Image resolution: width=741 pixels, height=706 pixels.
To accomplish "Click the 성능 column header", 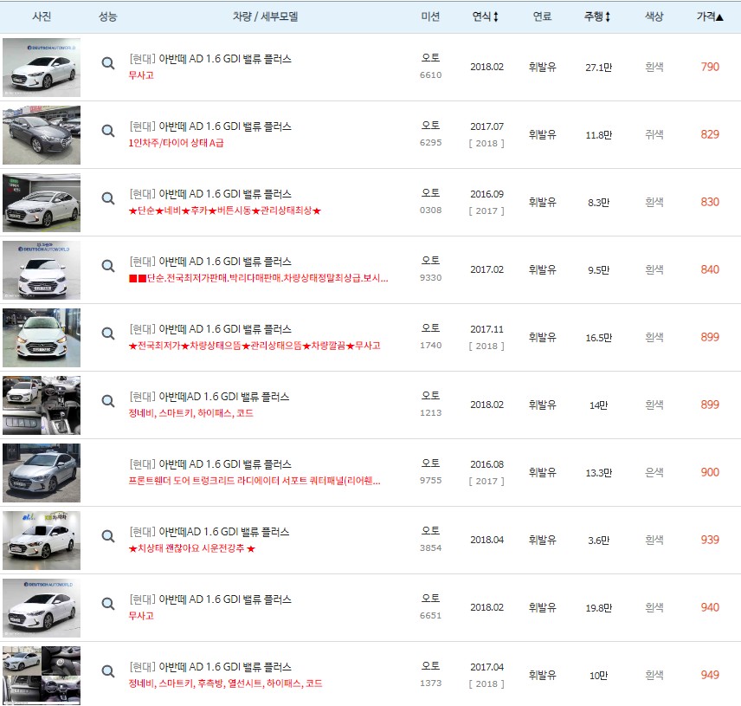I will 107,16.
